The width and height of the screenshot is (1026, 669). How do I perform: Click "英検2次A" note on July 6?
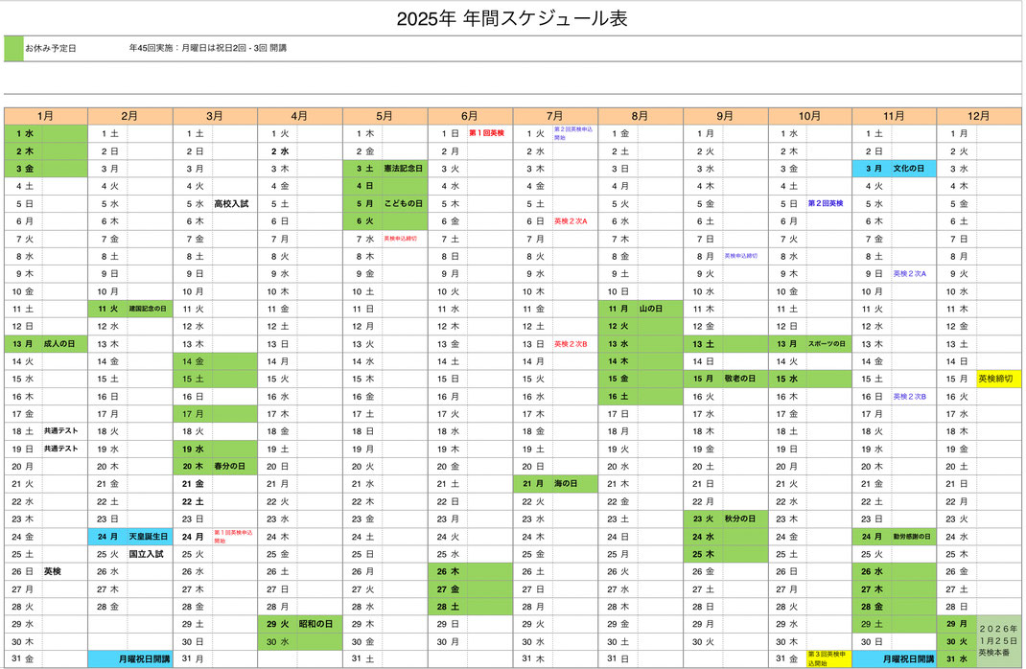click(571, 221)
